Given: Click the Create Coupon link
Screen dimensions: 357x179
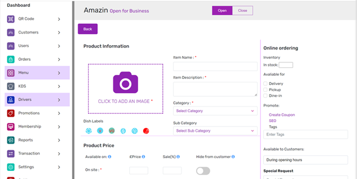Looking at the screenshot, I should coord(282,115).
